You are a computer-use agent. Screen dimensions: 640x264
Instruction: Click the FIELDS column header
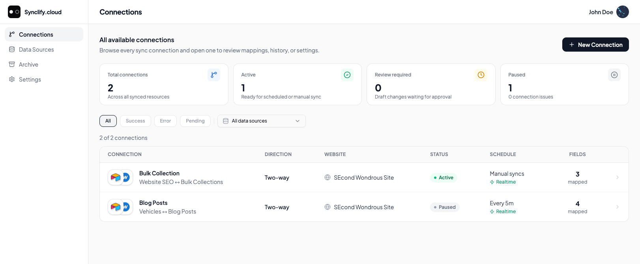click(x=578, y=154)
